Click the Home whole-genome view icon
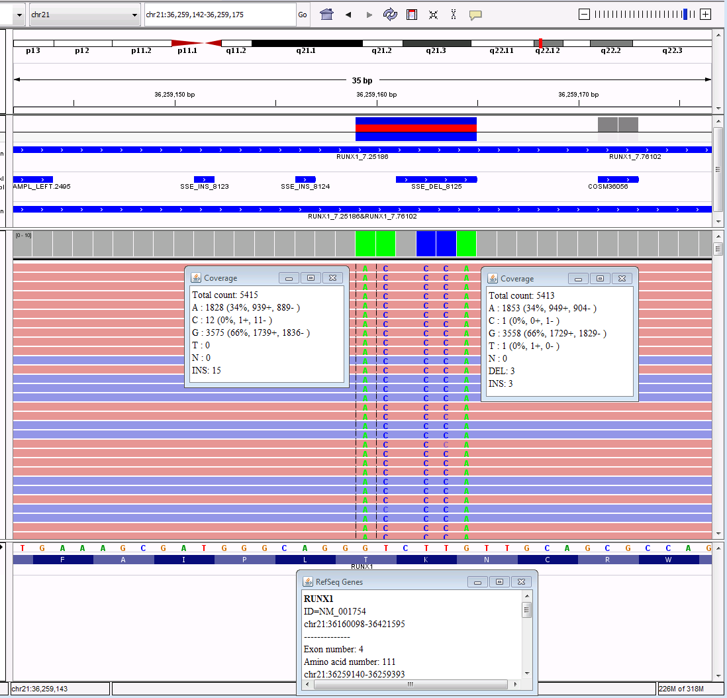 pyautogui.click(x=326, y=15)
